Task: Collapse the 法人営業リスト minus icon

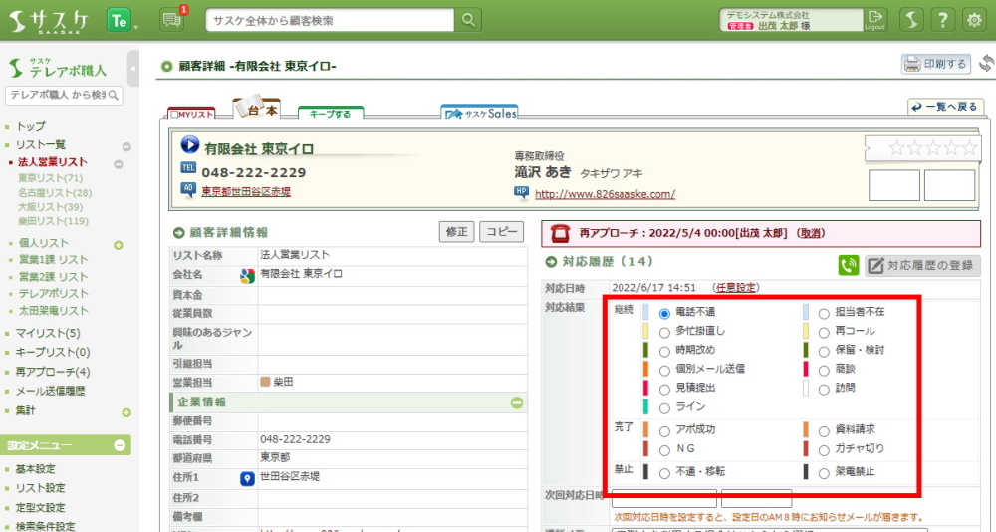Action: pyautogui.click(x=119, y=164)
